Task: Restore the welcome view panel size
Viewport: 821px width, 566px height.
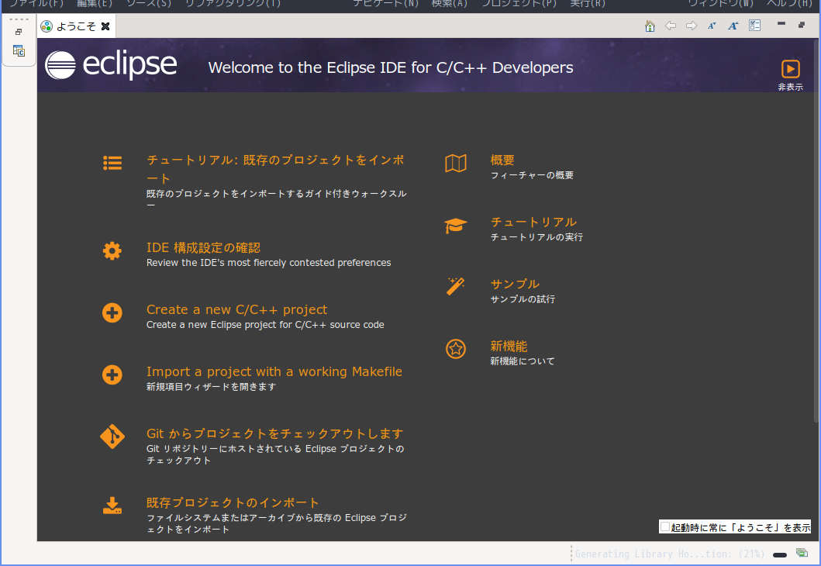Action: (x=802, y=25)
